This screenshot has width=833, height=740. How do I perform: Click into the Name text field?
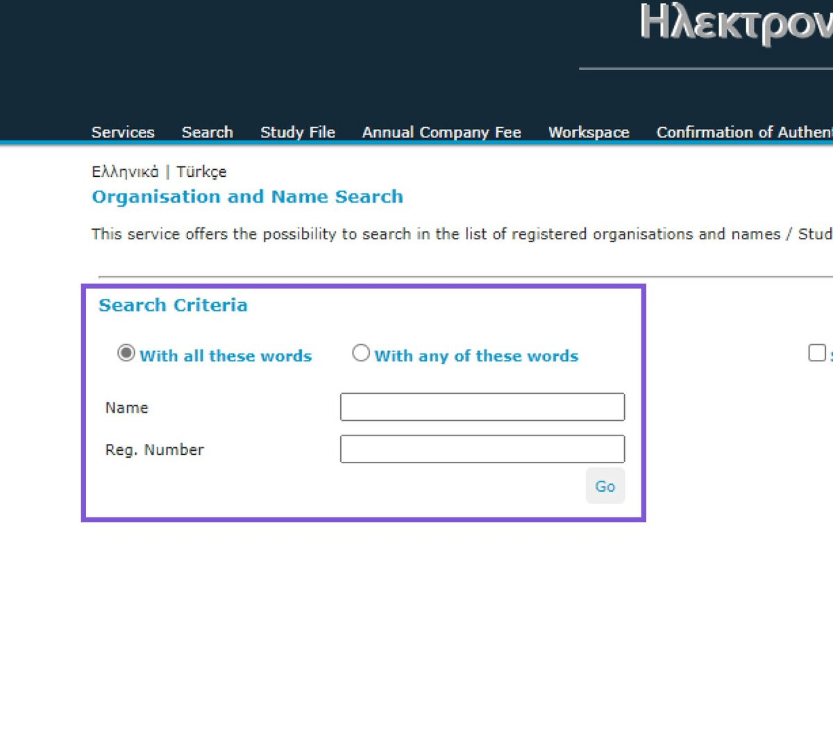[x=482, y=407]
